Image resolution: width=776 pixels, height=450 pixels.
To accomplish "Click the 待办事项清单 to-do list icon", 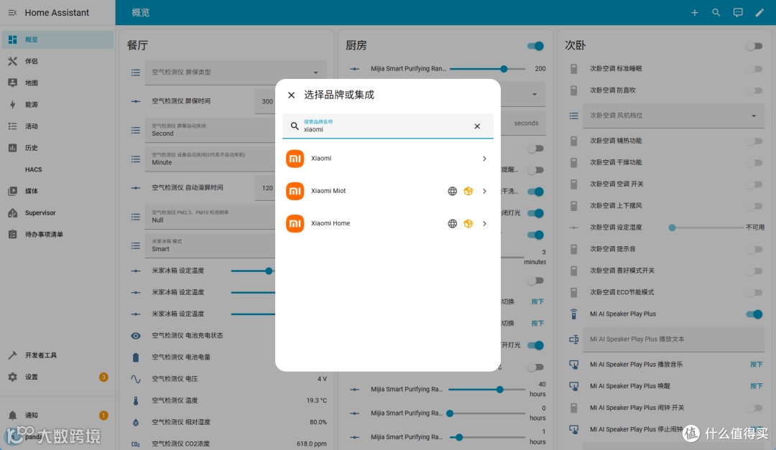I will pyautogui.click(x=12, y=235).
